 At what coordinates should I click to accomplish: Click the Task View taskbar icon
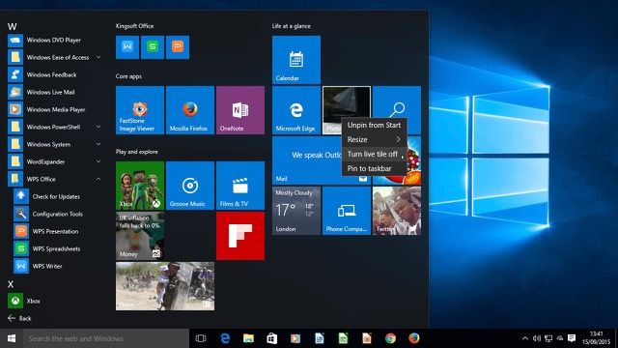(201, 338)
